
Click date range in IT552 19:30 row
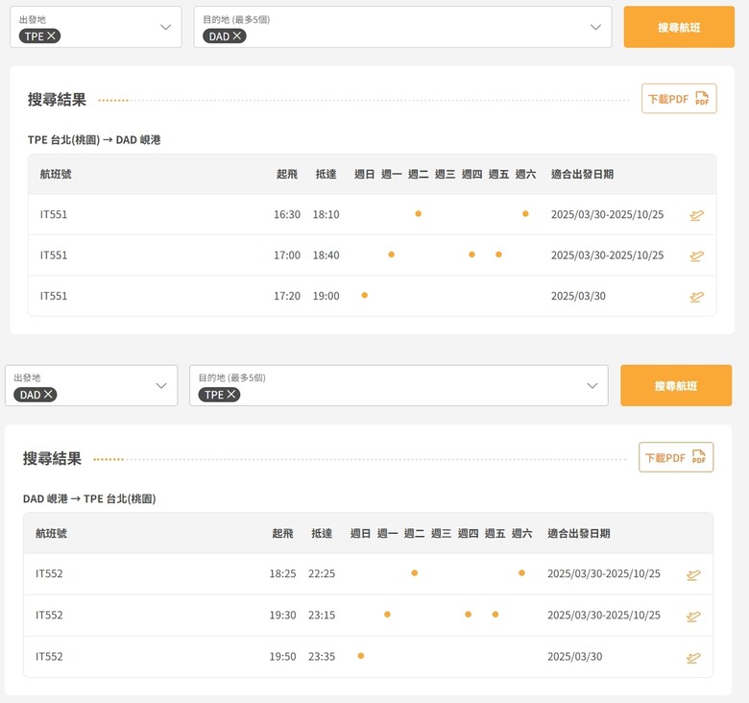tap(604, 615)
